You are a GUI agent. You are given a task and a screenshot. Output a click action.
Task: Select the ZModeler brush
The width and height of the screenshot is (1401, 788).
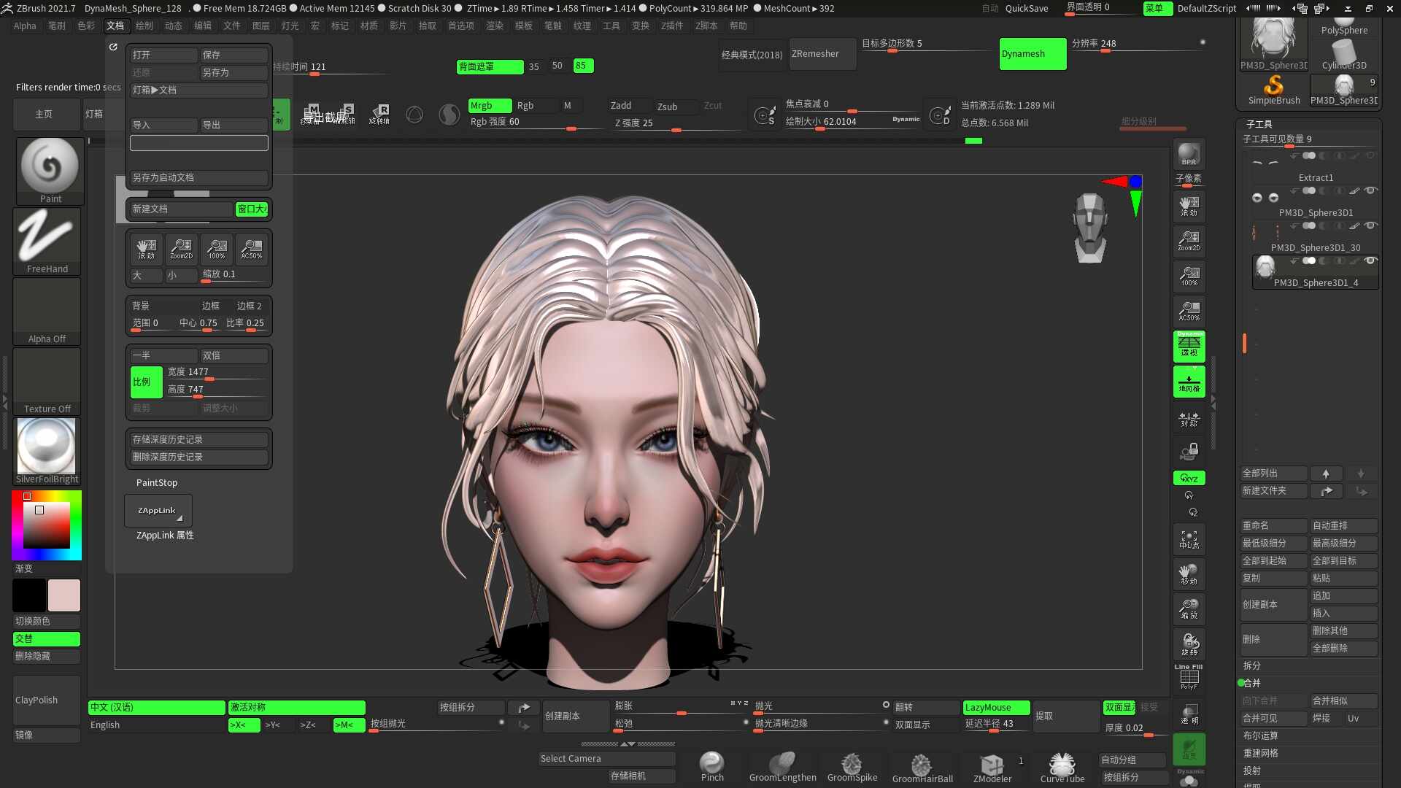click(x=992, y=768)
